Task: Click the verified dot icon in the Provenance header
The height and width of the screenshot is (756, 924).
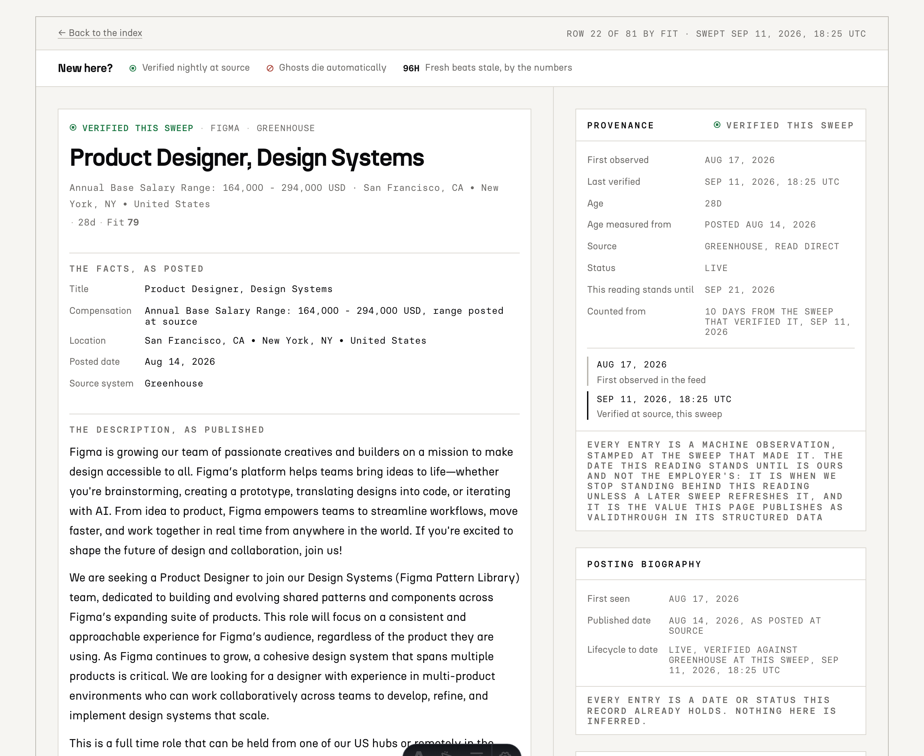Action: click(717, 125)
